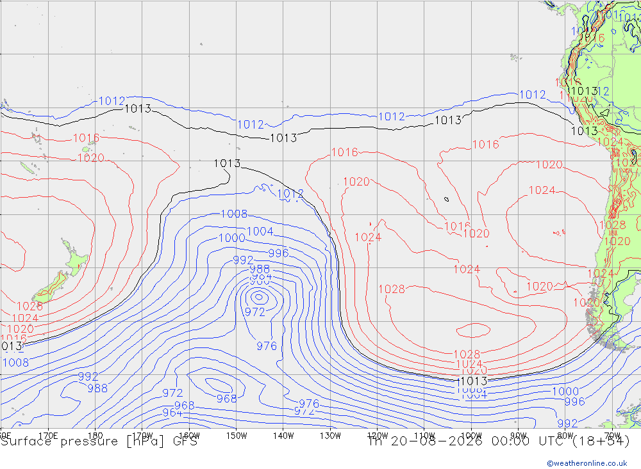
Task: Click the 968 label inside the southern closed low
Action: point(226,399)
